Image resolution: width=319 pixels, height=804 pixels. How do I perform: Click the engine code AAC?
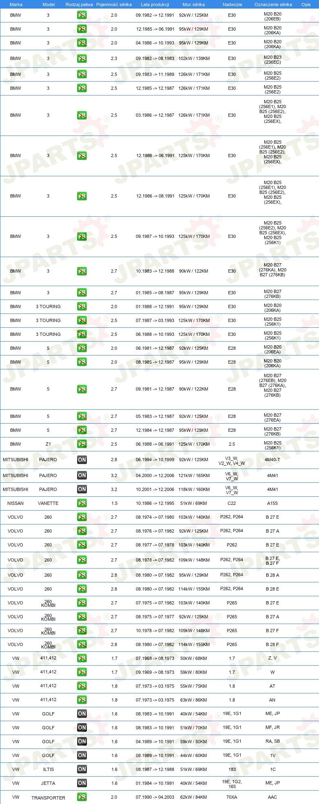tap(272, 797)
